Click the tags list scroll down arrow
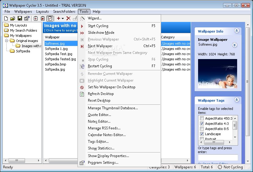Image resolution: width=253 pixels, height=172 pixels. pyautogui.click(x=235, y=137)
